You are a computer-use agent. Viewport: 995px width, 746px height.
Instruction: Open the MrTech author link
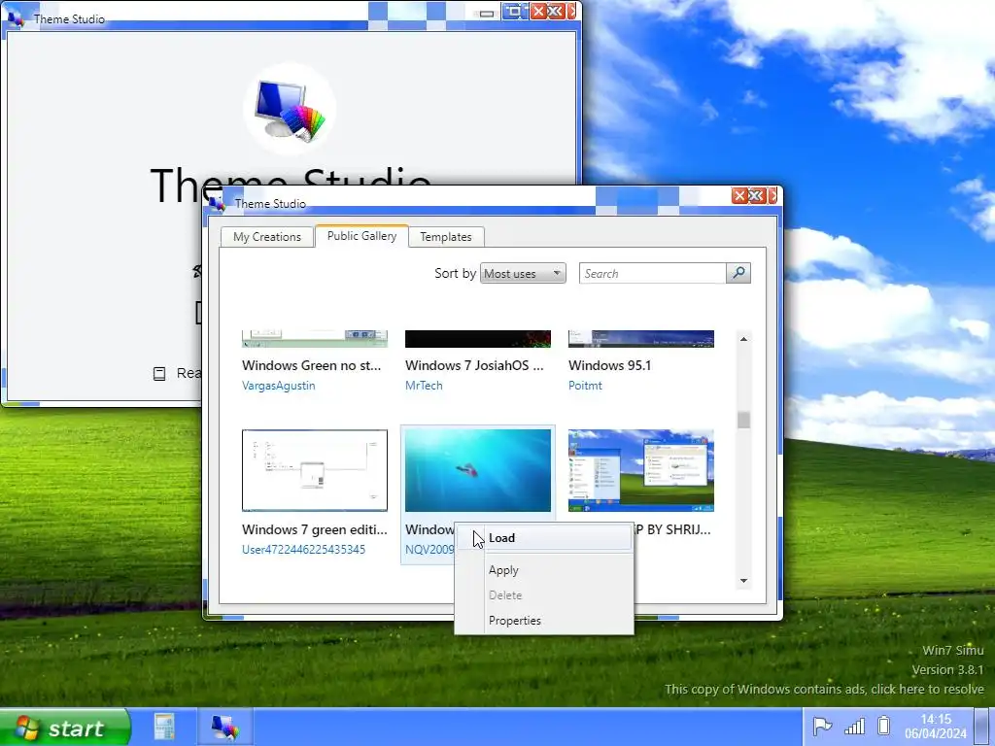pyautogui.click(x=424, y=386)
